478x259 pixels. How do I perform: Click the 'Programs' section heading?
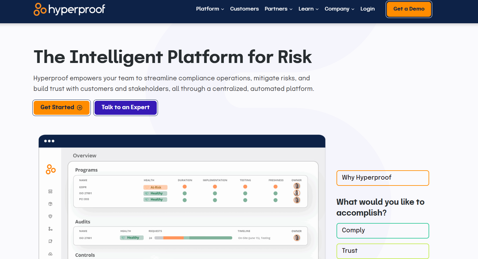pos(86,170)
